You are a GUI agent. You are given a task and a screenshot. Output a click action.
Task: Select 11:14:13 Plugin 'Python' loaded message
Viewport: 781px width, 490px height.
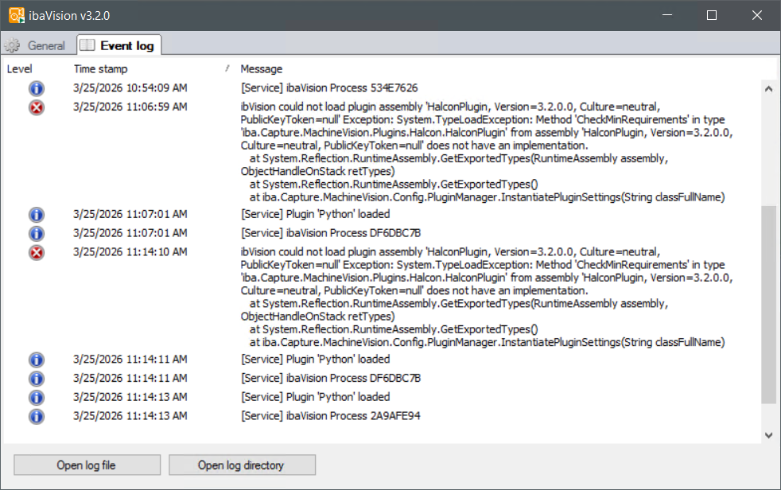coord(315,397)
